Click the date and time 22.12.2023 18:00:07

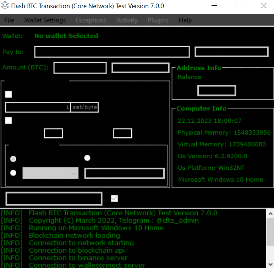[209, 121]
